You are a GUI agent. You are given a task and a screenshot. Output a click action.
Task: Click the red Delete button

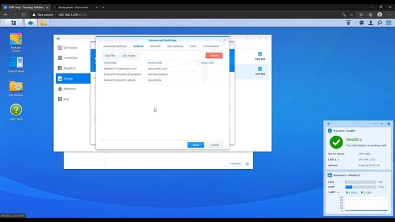click(214, 55)
